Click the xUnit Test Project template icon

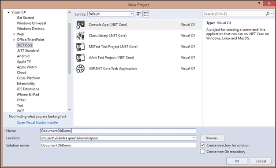(80, 58)
